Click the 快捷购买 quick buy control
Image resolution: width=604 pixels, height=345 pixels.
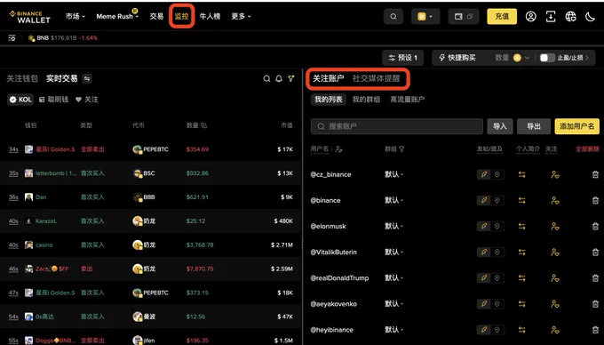457,58
